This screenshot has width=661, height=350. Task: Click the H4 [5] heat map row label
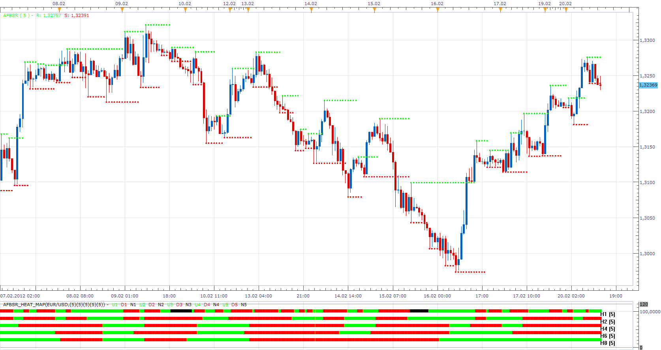(x=608, y=329)
